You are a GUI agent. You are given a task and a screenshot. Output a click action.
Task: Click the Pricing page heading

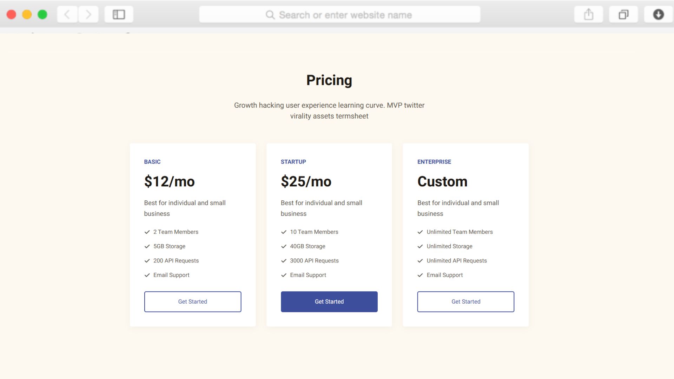coord(329,80)
